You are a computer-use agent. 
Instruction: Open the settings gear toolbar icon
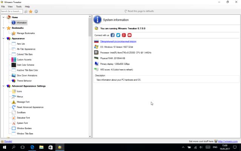point(36,11)
